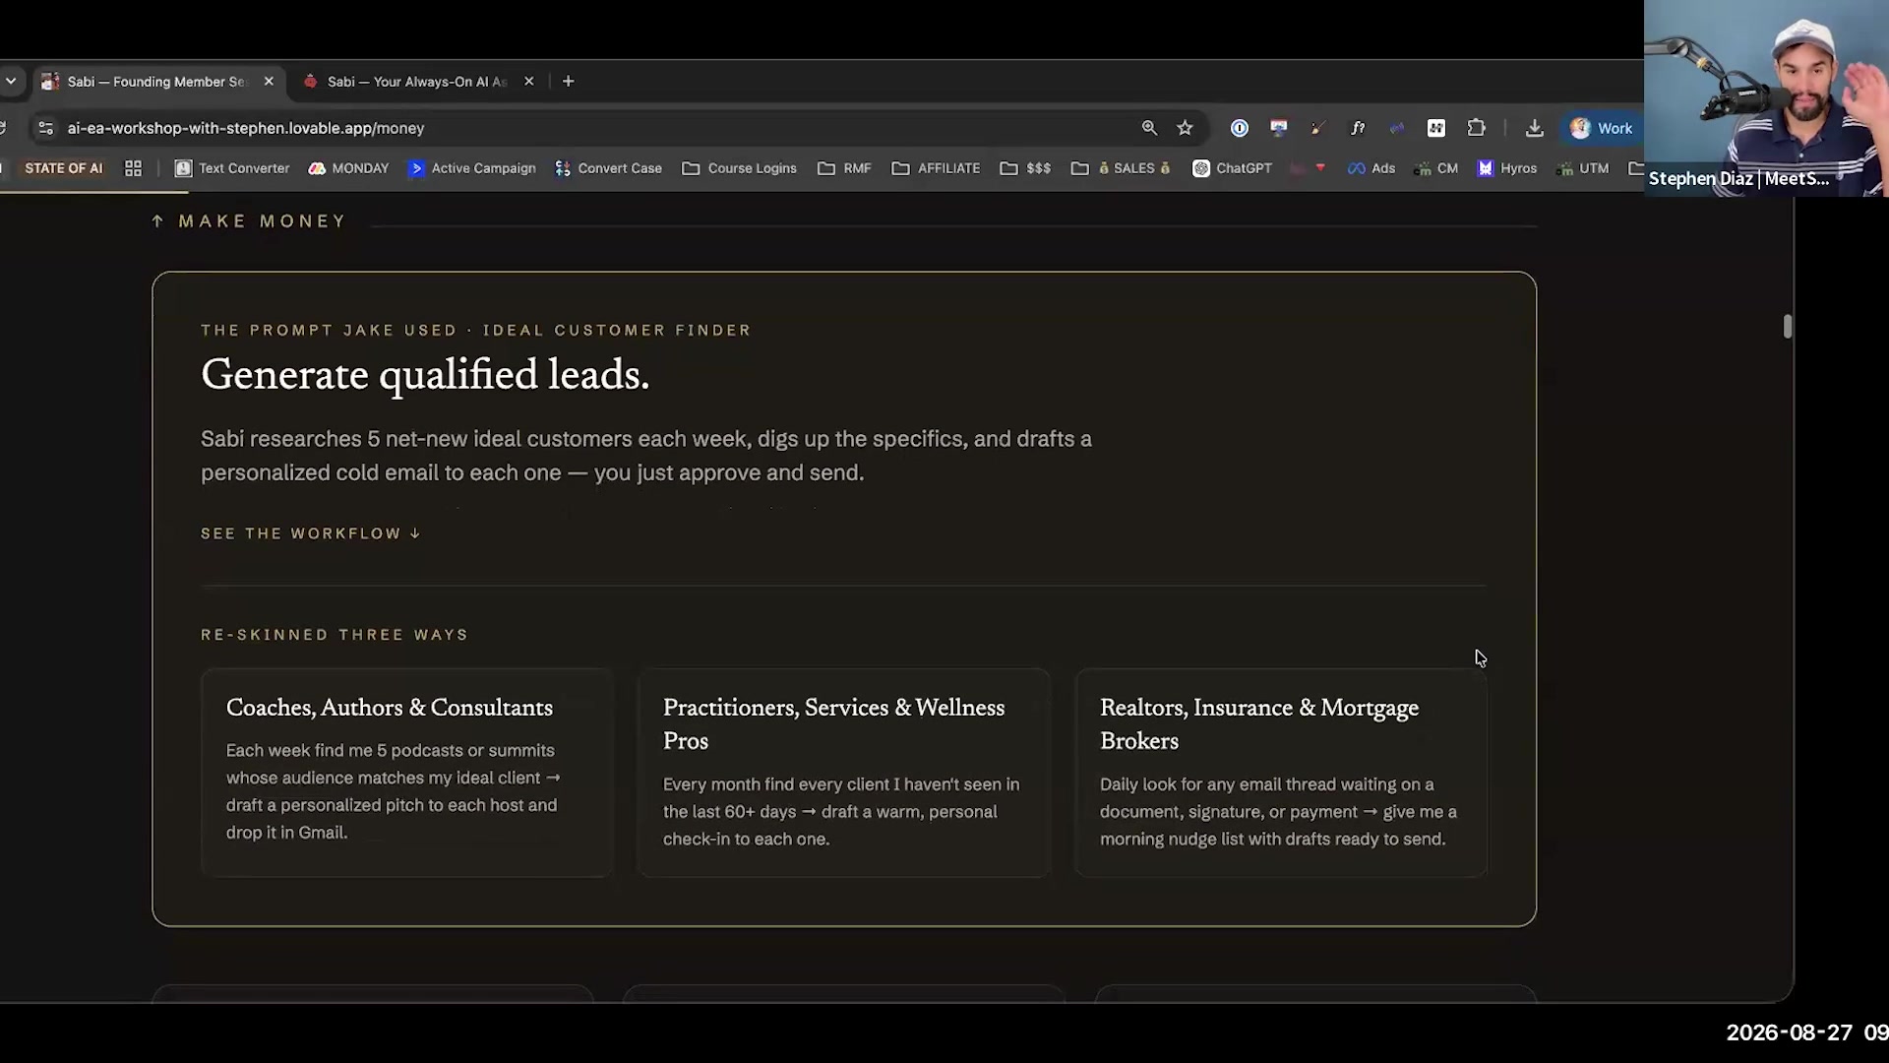This screenshot has width=1889, height=1063.
Task: Select the Coaches, Authors & Consultants card
Action: [407, 773]
